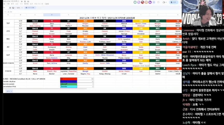Select the 'Canyon' cell under DK

(105, 31)
